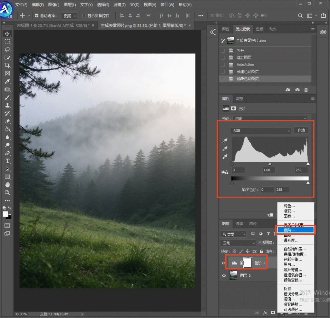330x318 pixels.
Task: Open the 图像(I) menu
Action: point(54,5)
